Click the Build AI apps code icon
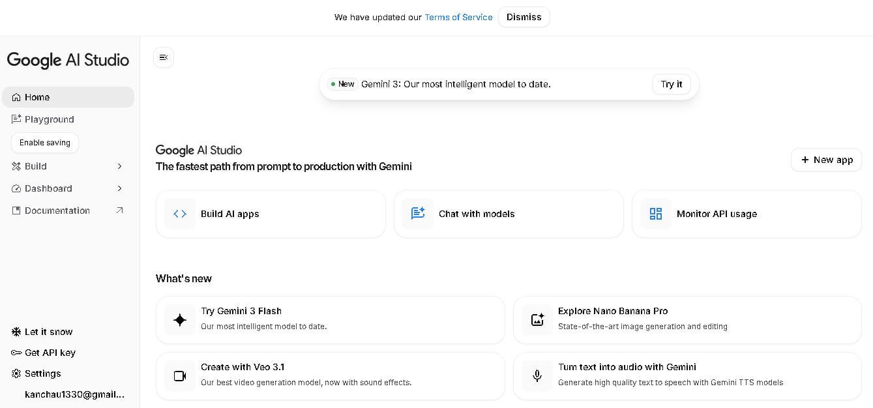 [180, 213]
